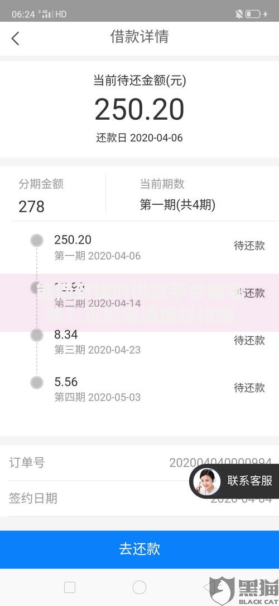
Task: Tap the 待还款 status for 2020-04-23
Action: [x=249, y=340]
